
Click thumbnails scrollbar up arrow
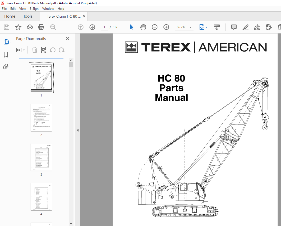point(71,60)
